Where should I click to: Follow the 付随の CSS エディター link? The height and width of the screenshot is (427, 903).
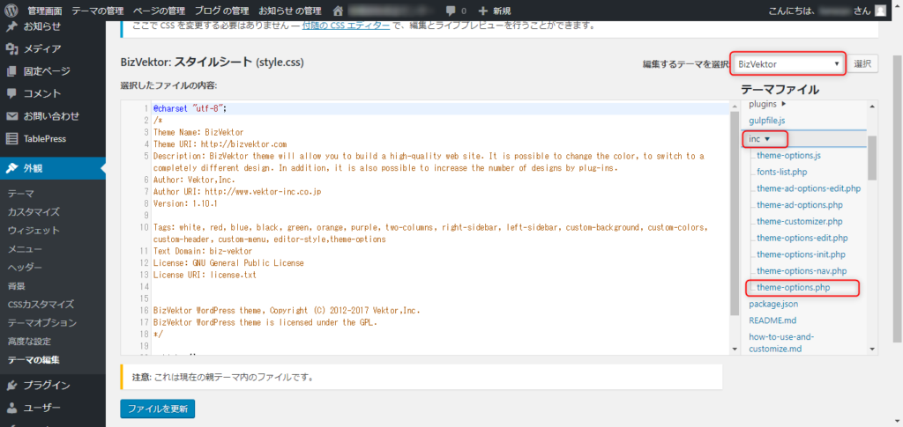(x=346, y=26)
